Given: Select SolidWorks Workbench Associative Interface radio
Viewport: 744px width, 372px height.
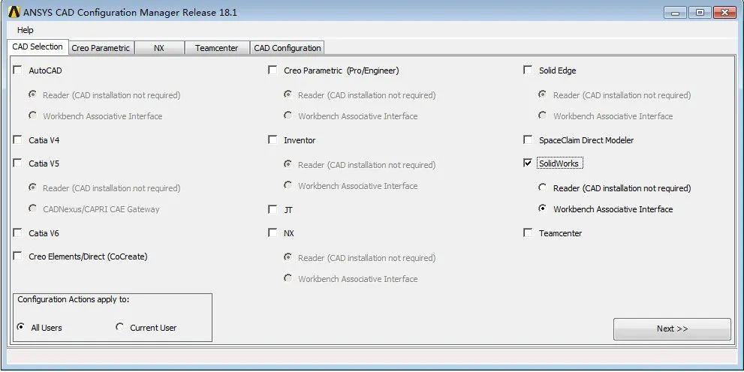Looking at the screenshot, I should tap(542, 208).
